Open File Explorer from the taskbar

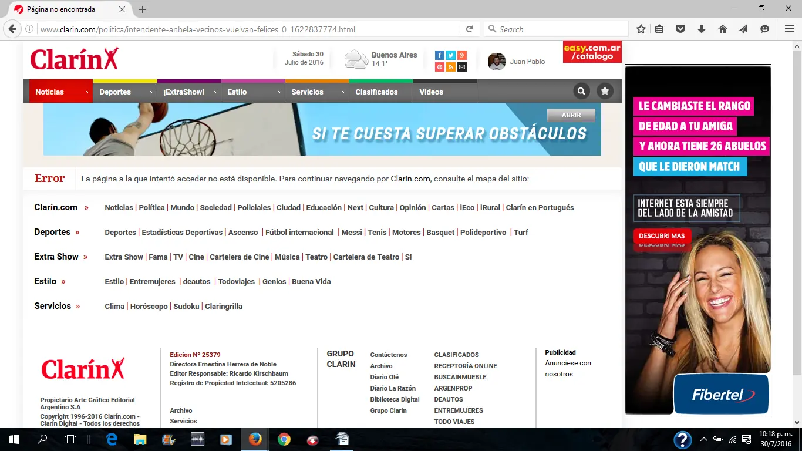point(140,439)
